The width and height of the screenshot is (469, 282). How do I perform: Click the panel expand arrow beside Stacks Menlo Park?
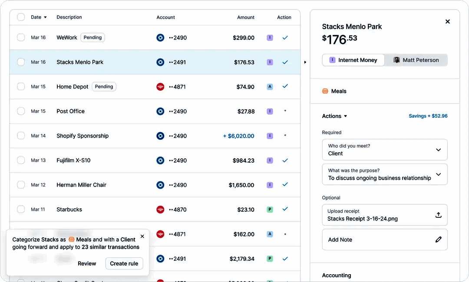pyautogui.click(x=305, y=62)
